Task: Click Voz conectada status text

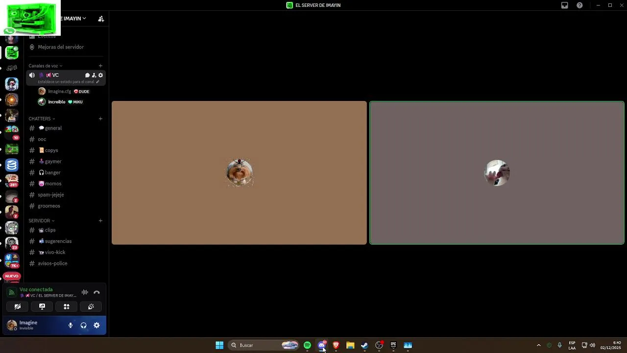Action: click(36, 290)
